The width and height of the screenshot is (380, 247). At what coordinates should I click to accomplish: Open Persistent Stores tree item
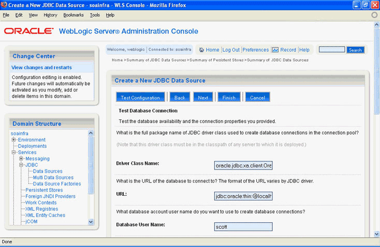click(x=44, y=190)
